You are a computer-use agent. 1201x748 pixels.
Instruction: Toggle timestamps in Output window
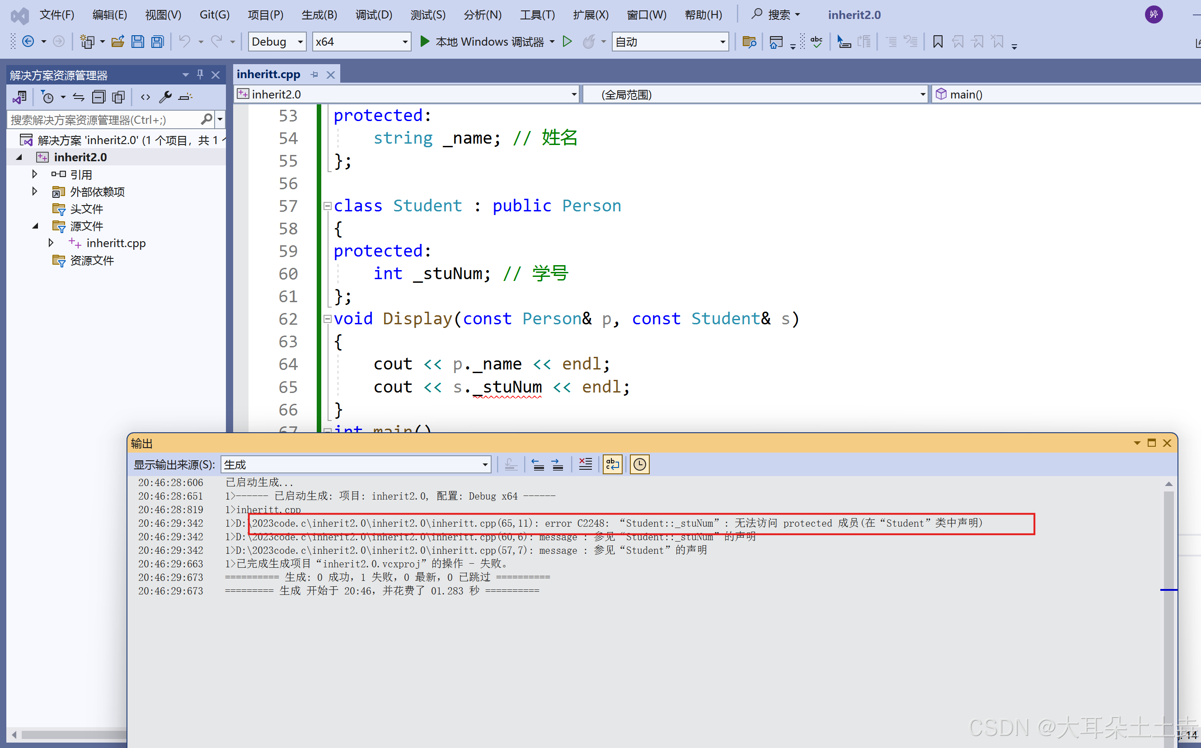(x=640, y=464)
